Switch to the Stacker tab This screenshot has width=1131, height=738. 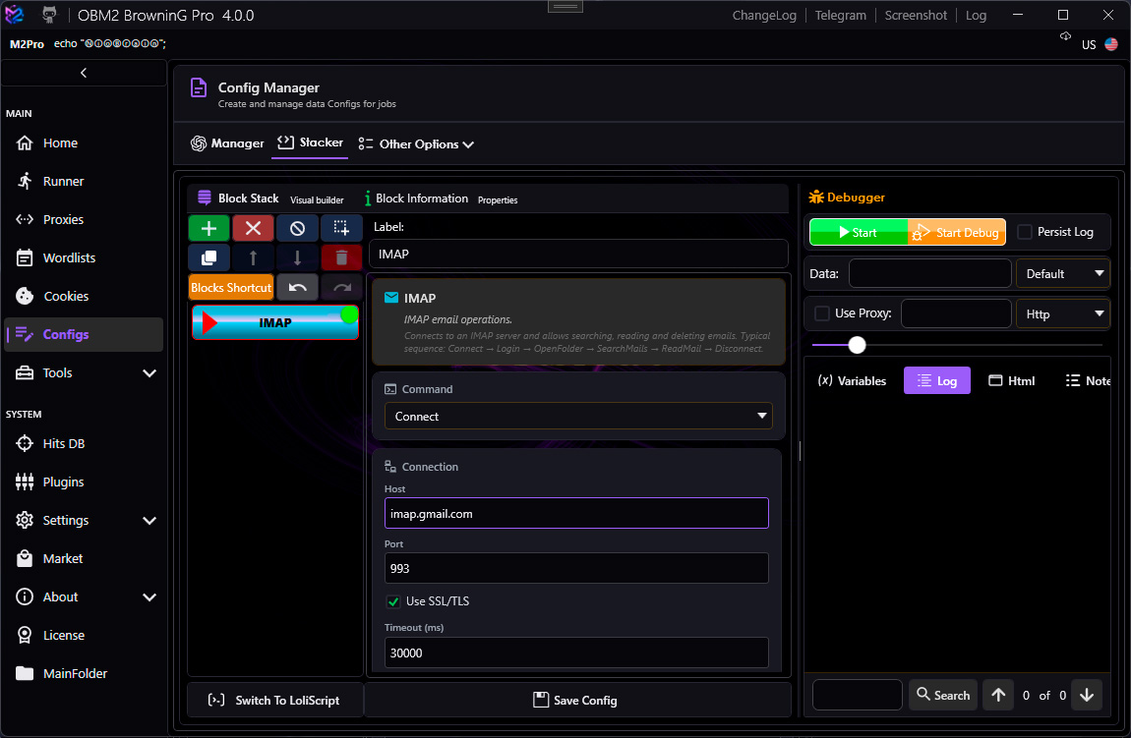click(310, 142)
